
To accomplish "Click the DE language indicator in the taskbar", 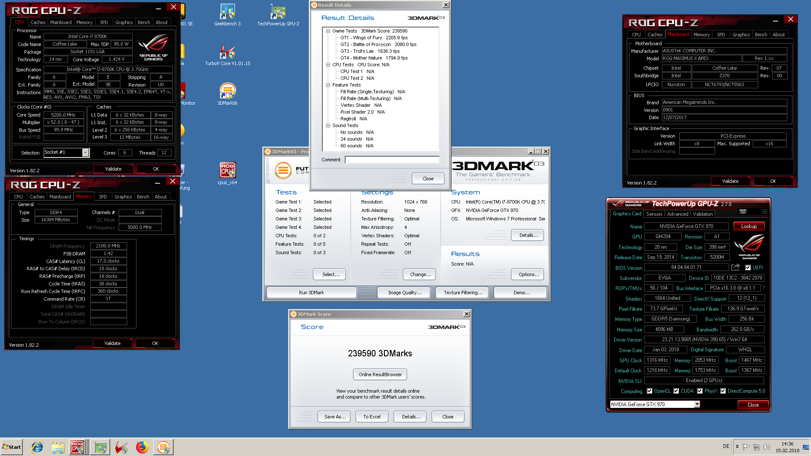I will (x=726, y=446).
